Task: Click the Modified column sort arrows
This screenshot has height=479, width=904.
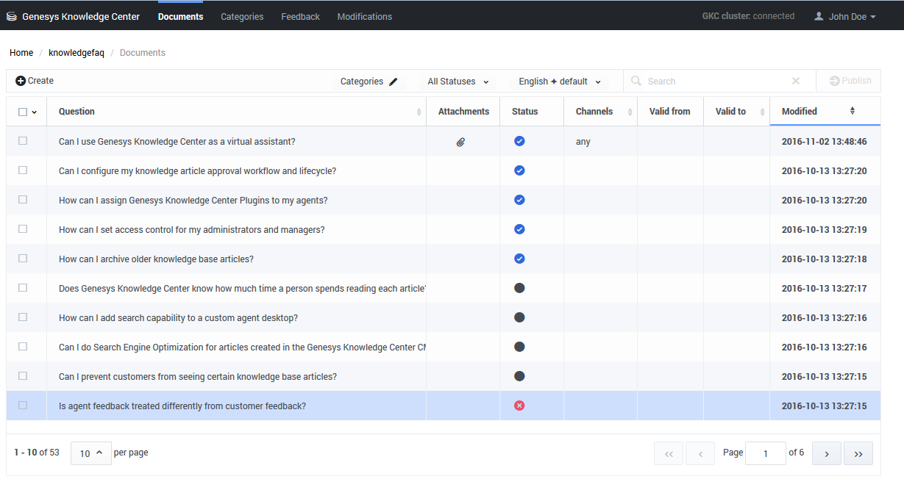Action: pos(852,111)
